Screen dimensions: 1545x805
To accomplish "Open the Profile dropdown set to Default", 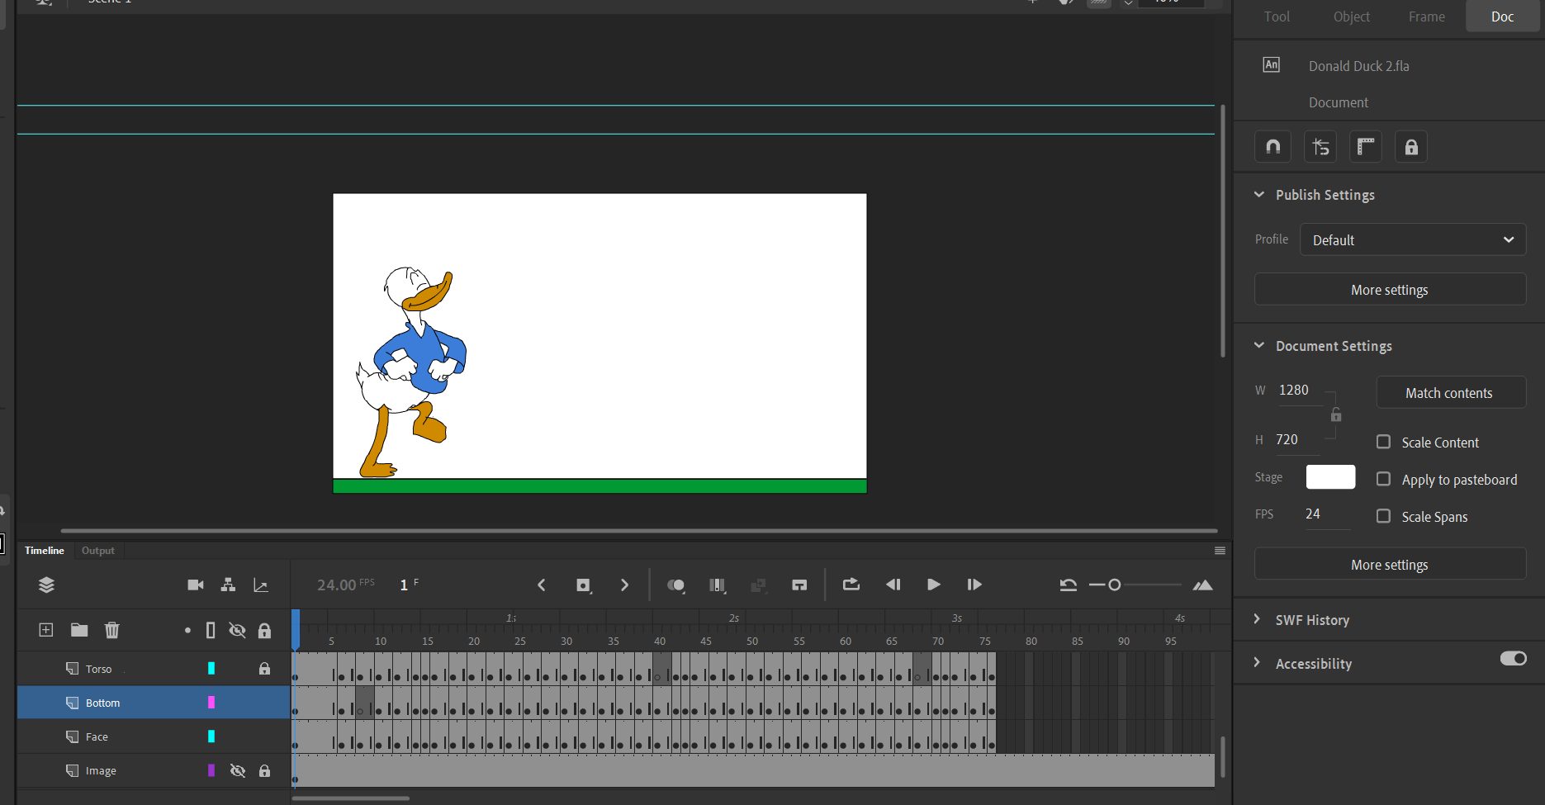I will (x=1412, y=239).
